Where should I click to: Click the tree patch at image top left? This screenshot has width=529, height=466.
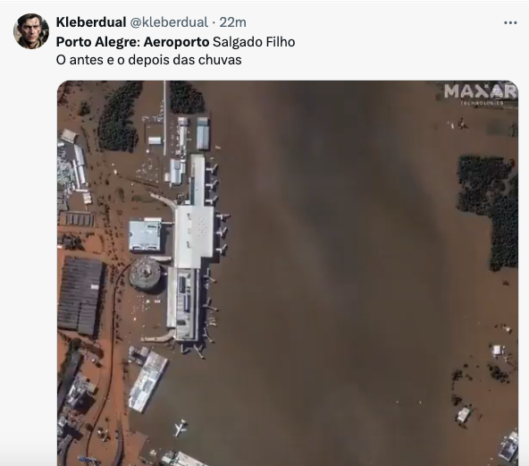[119, 116]
